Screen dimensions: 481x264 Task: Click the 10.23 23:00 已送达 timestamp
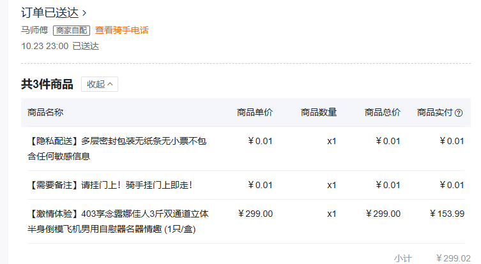coord(60,46)
